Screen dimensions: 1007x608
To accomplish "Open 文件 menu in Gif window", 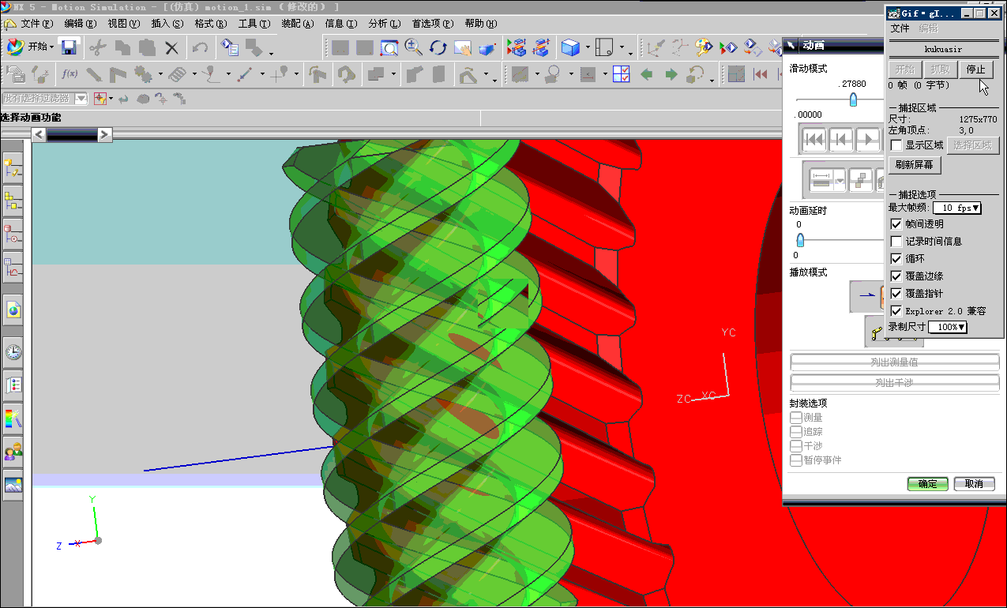I will tap(900, 28).
